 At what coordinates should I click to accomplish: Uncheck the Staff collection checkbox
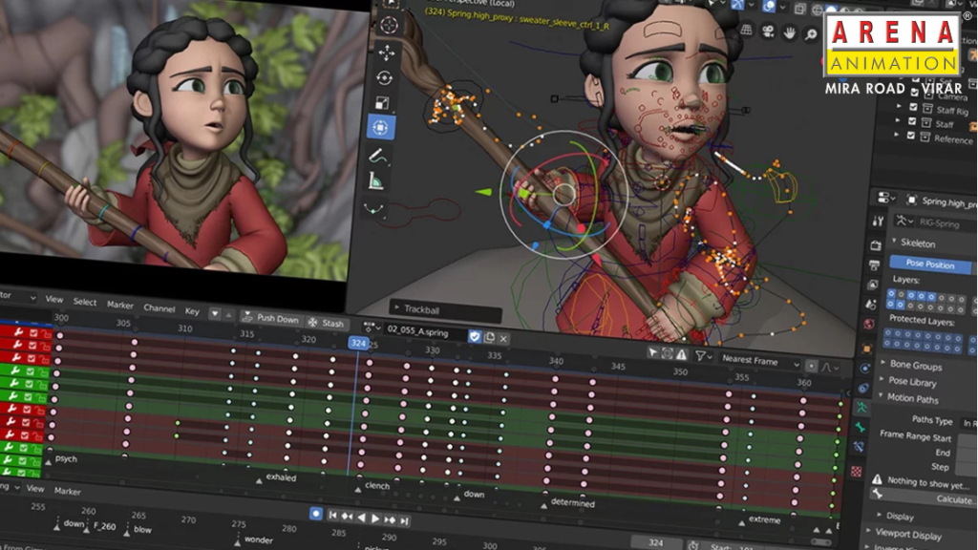point(912,120)
